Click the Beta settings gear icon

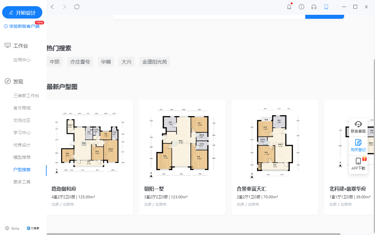coord(7,228)
